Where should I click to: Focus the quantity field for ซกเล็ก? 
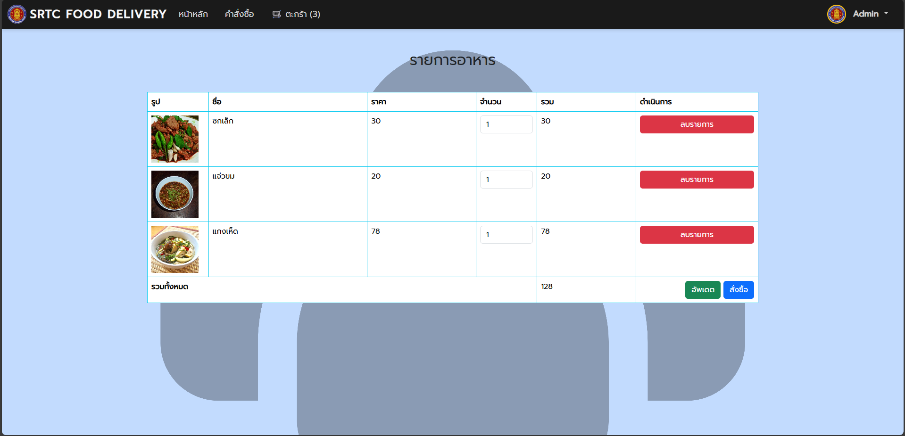(x=506, y=124)
